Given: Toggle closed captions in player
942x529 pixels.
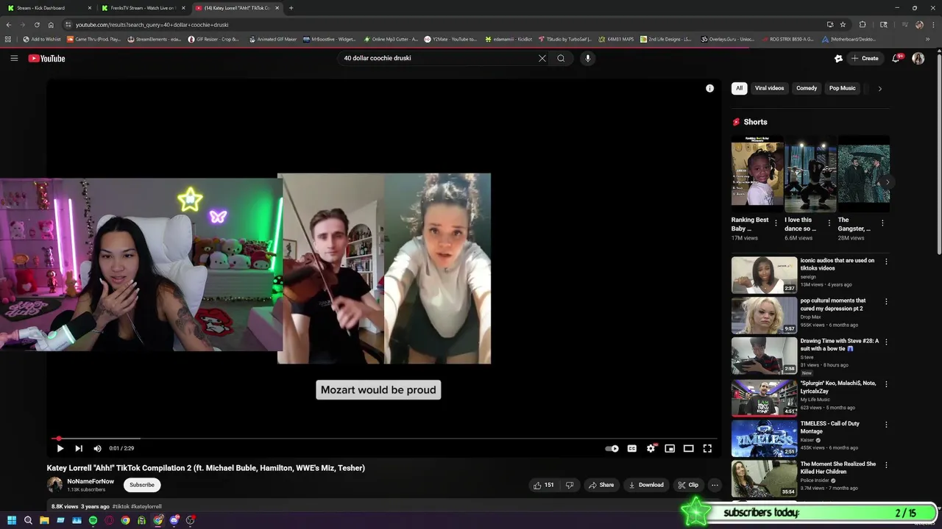Looking at the screenshot, I should pyautogui.click(x=631, y=448).
